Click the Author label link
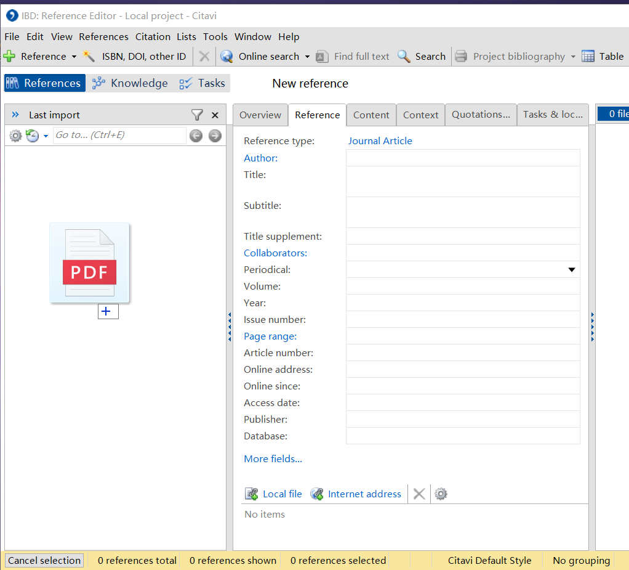The image size is (629, 570). (260, 158)
